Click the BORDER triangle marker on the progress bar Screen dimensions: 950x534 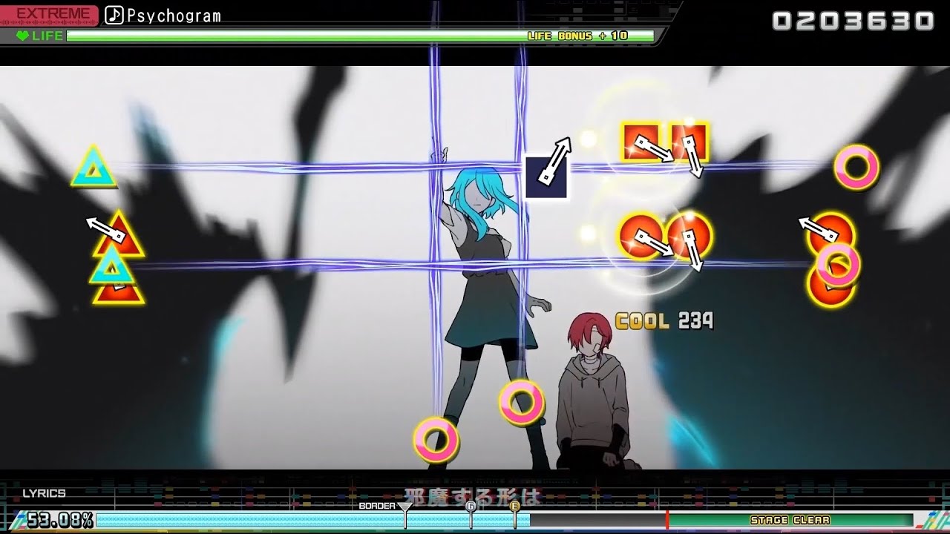point(404,507)
